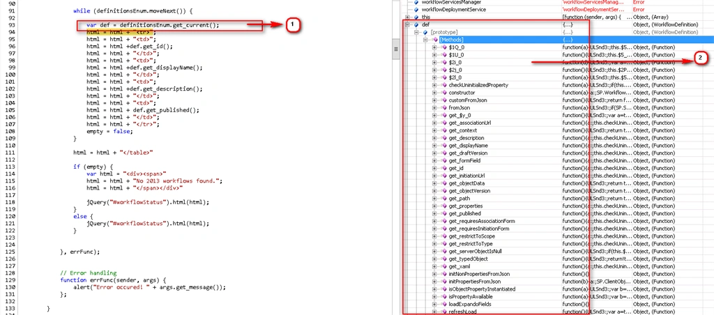
Task: Click the purple icon on the [Methods] row
Action: coord(435,40)
